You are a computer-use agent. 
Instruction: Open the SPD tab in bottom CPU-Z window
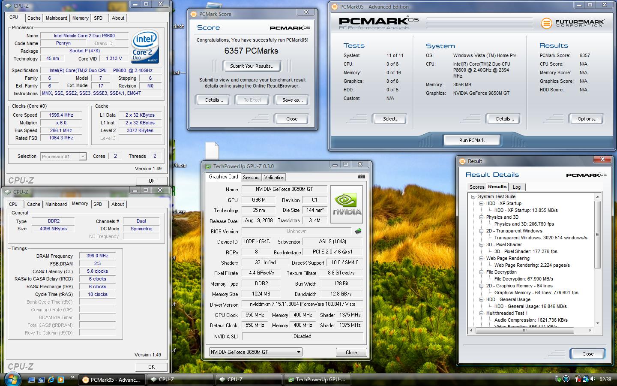coord(98,204)
